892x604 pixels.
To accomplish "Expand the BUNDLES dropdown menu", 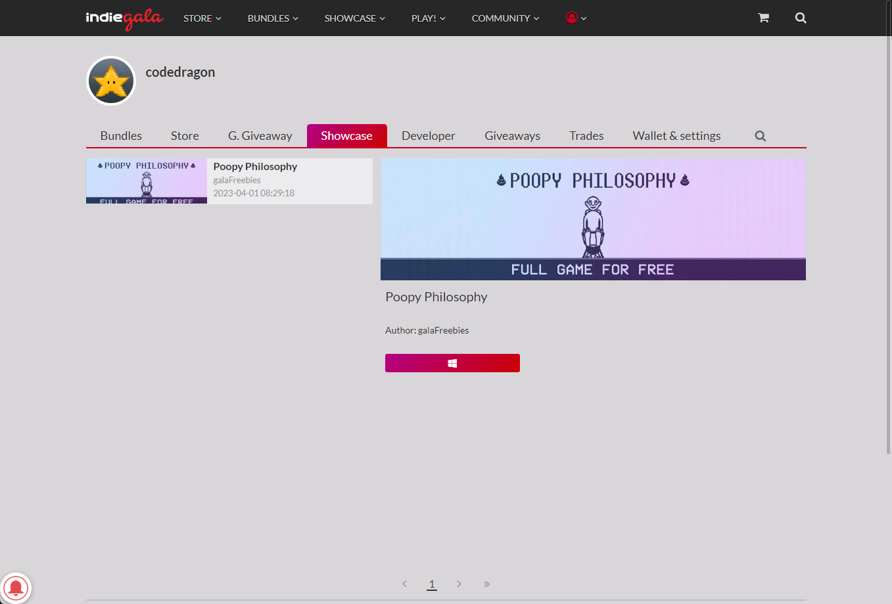I will 273,18.
